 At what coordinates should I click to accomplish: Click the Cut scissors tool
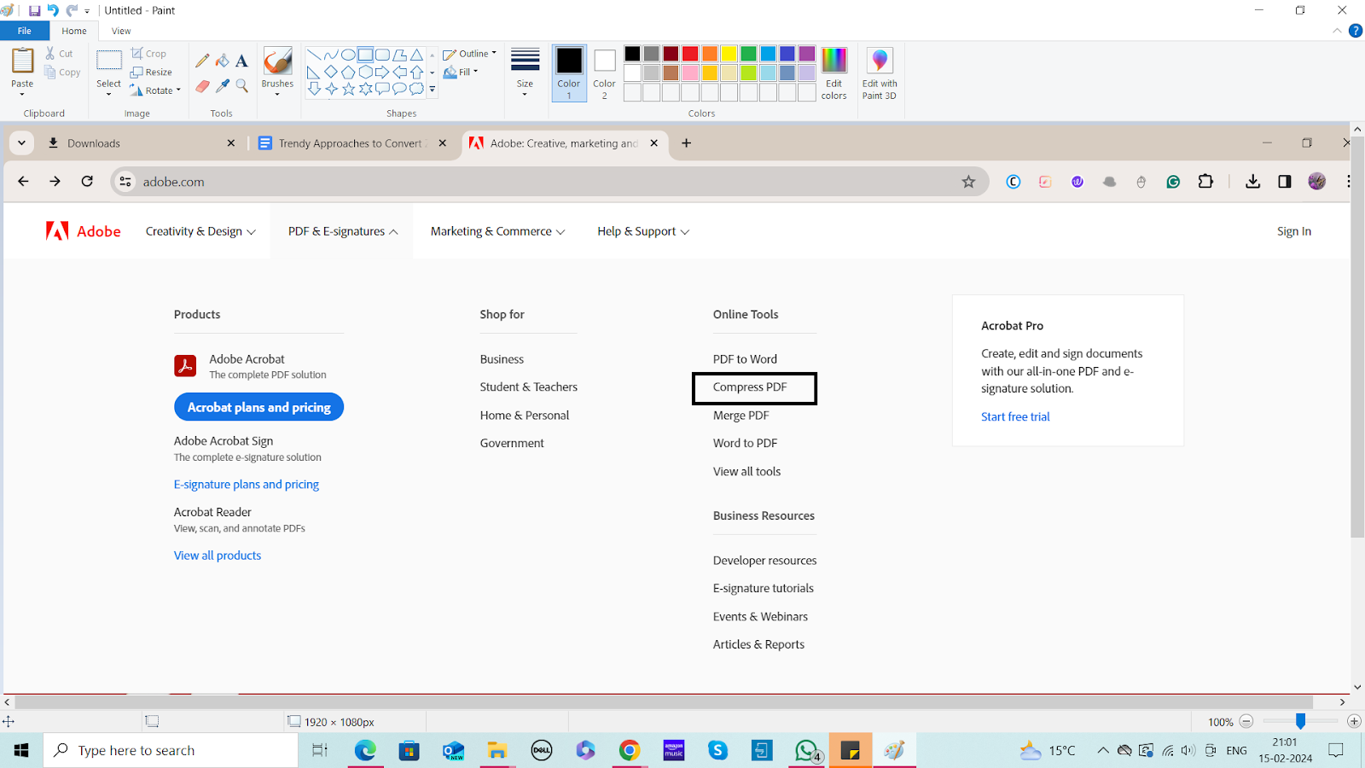[60, 53]
